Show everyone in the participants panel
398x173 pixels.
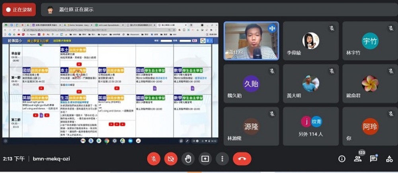(x=357, y=159)
